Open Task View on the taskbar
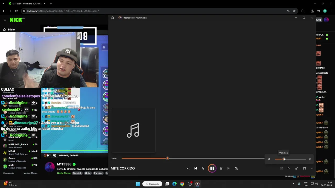335x188 pixels. pyautogui.click(x=167, y=184)
